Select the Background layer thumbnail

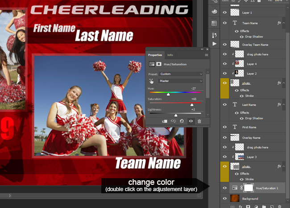235,198
